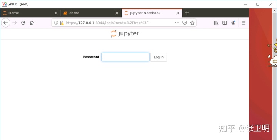
Task: Click the Jupyter logo in the header
Action: point(125,33)
